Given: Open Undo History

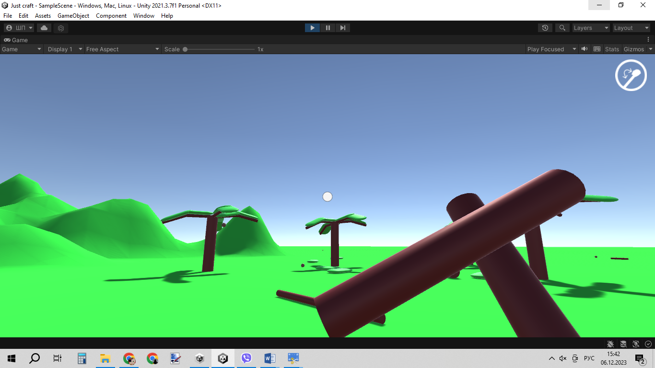Looking at the screenshot, I should [x=545, y=28].
